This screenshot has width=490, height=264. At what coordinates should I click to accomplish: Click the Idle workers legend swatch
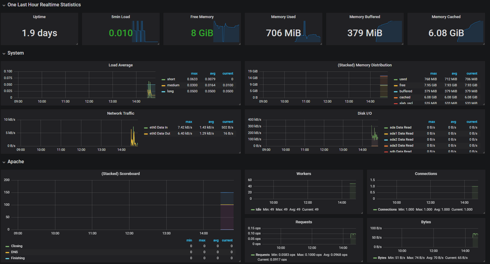tap(253, 210)
